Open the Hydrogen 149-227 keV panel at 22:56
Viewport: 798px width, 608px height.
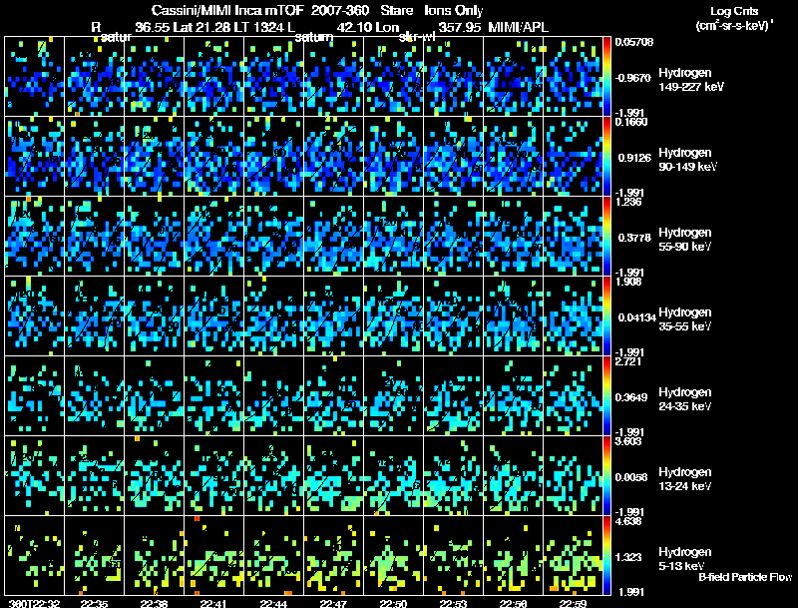click(x=513, y=76)
